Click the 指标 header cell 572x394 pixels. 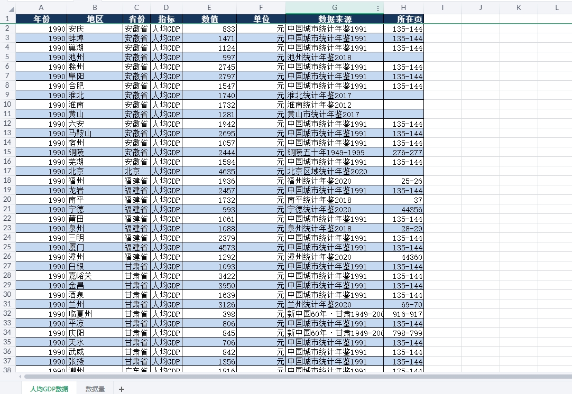(166, 19)
